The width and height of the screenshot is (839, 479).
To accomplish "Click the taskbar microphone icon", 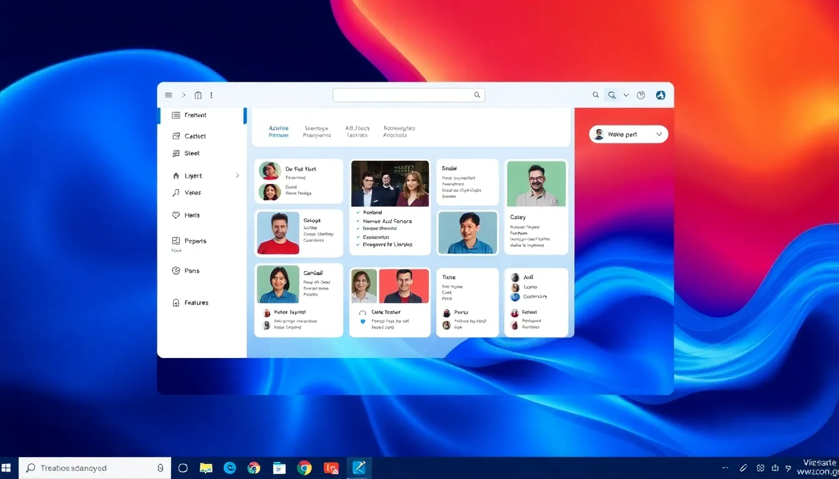I will [x=160, y=468].
